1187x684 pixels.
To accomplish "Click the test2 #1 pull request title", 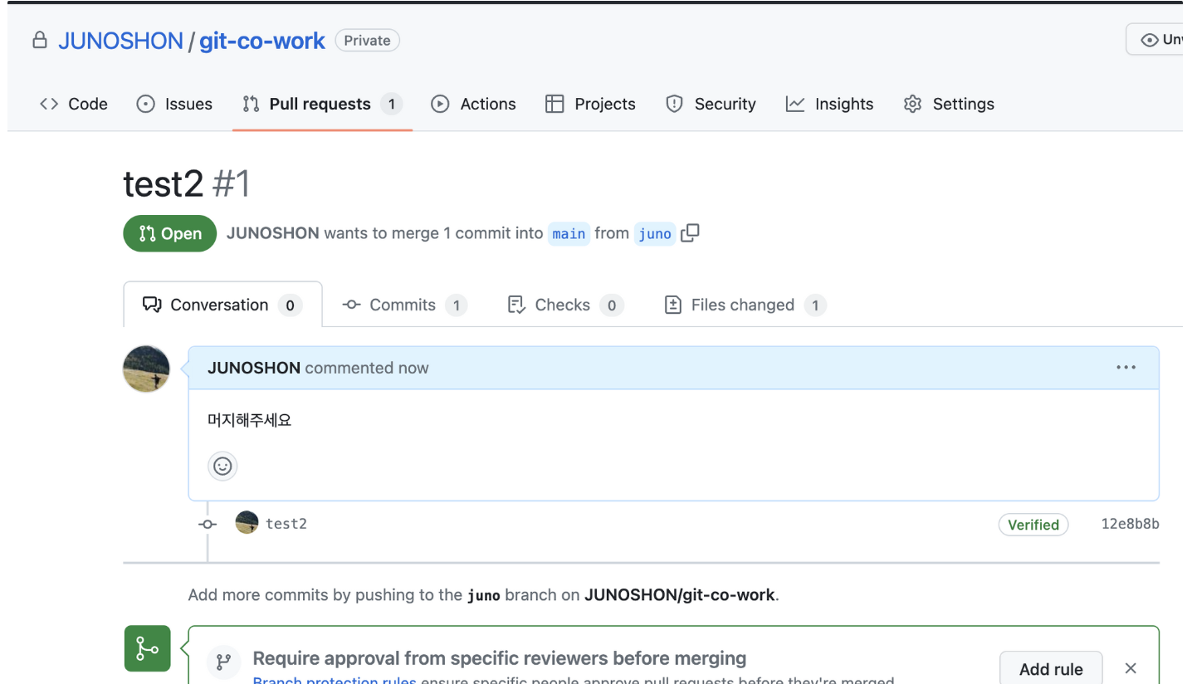I will (187, 183).
